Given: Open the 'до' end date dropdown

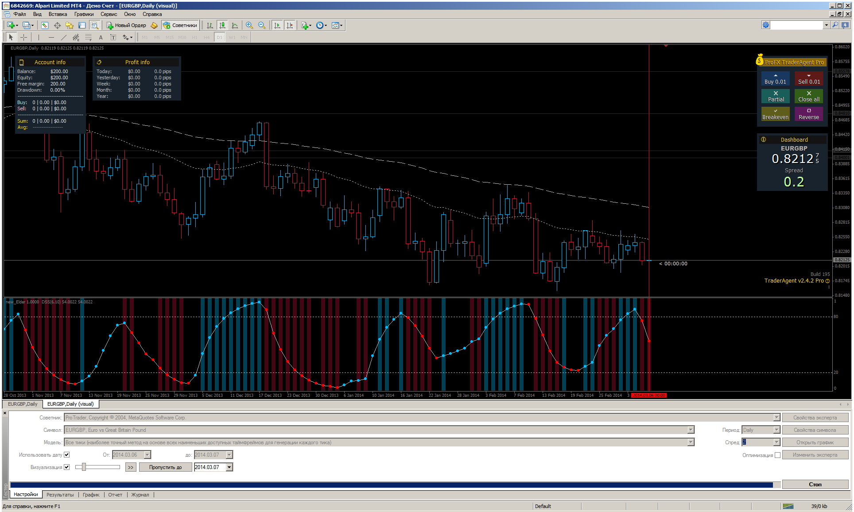Looking at the screenshot, I should pyautogui.click(x=229, y=455).
